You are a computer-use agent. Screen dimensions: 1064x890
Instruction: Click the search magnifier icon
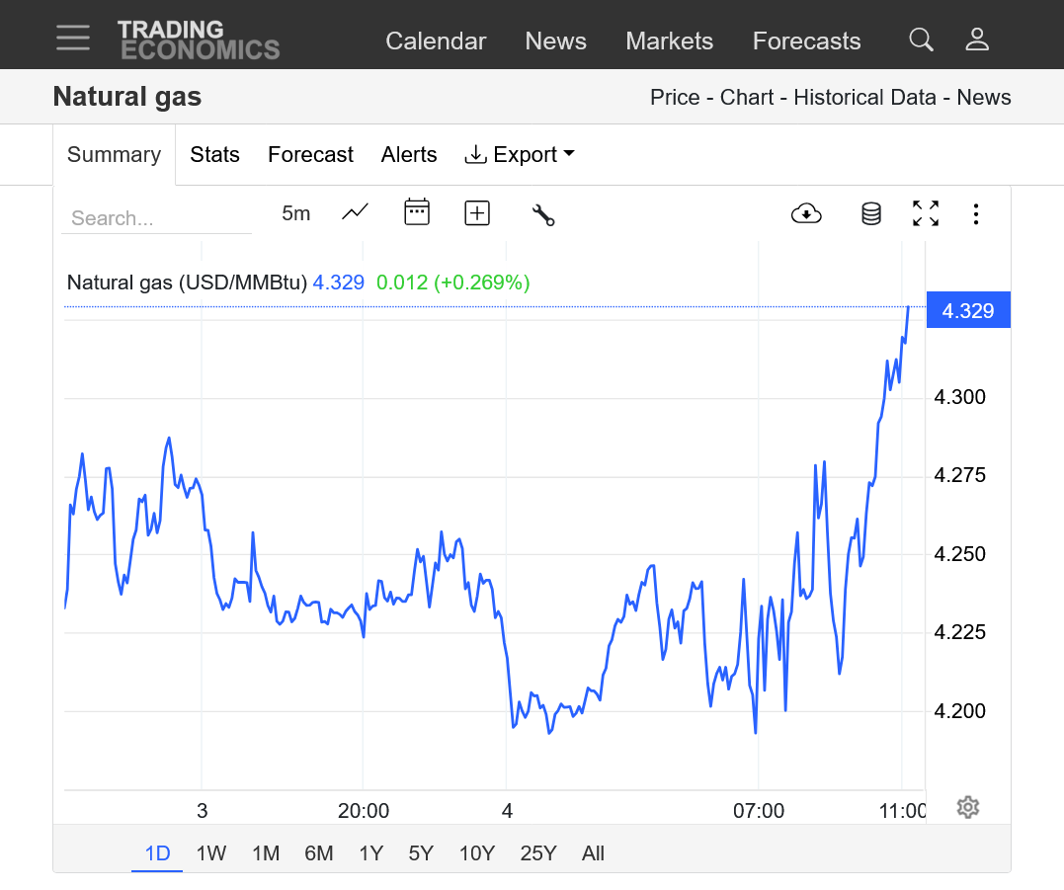click(921, 40)
